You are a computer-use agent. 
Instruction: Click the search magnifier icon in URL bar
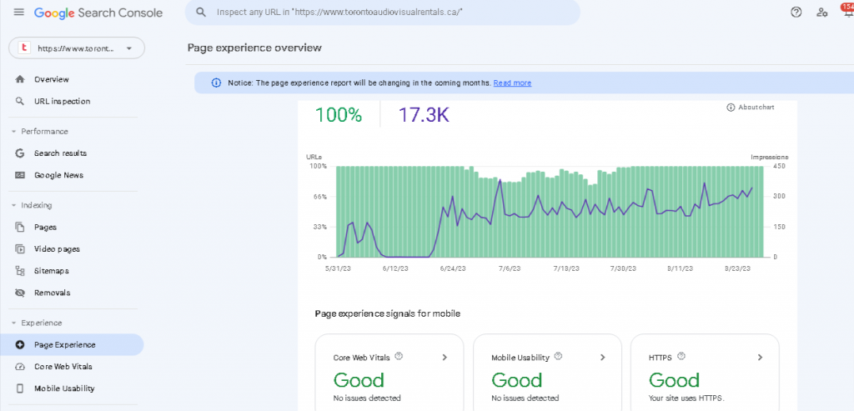[201, 12]
